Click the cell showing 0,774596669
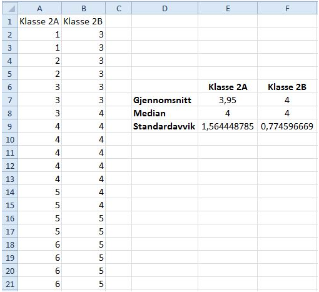This screenshot has height=292, width=319. pyautogui.click(x=287, y=126)
